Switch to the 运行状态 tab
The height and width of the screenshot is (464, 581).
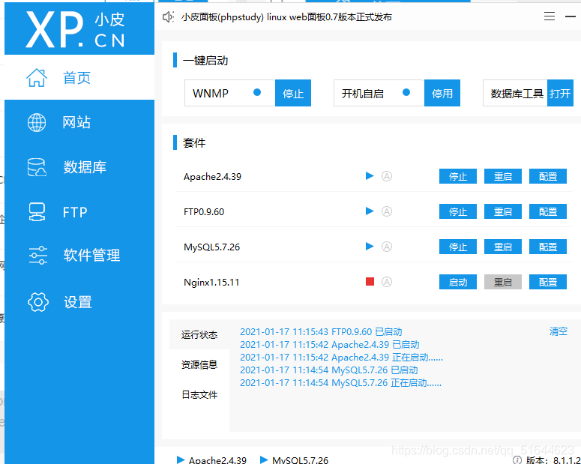tap(199, 334)
